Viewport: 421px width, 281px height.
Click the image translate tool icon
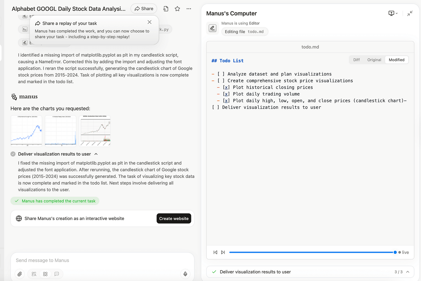coord(34,274)
